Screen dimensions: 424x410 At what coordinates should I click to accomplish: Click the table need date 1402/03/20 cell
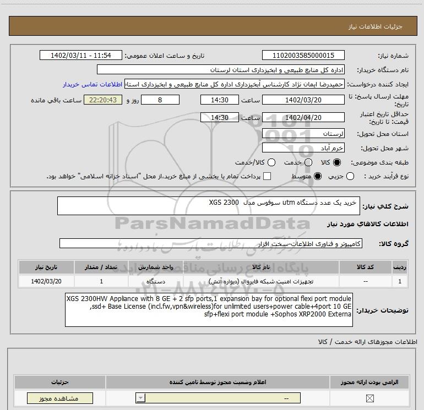46,281
